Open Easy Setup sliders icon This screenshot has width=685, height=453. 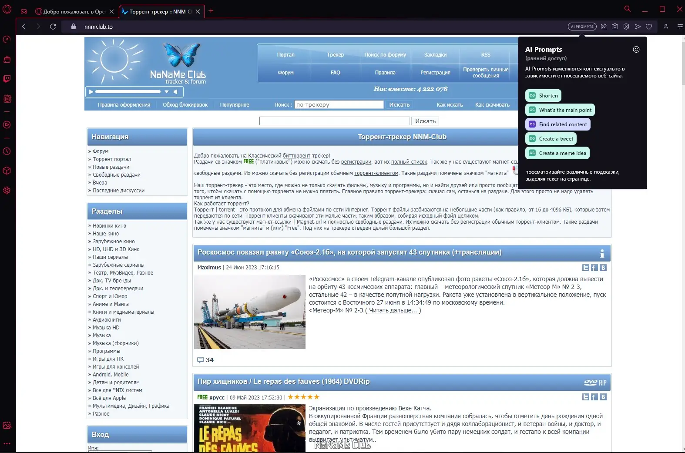click(x=680, y=27)
